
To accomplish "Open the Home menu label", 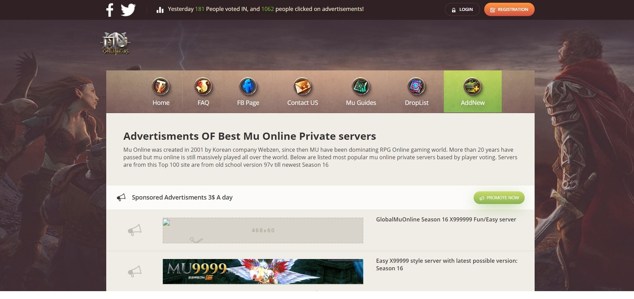I will [x=161, y=103].
